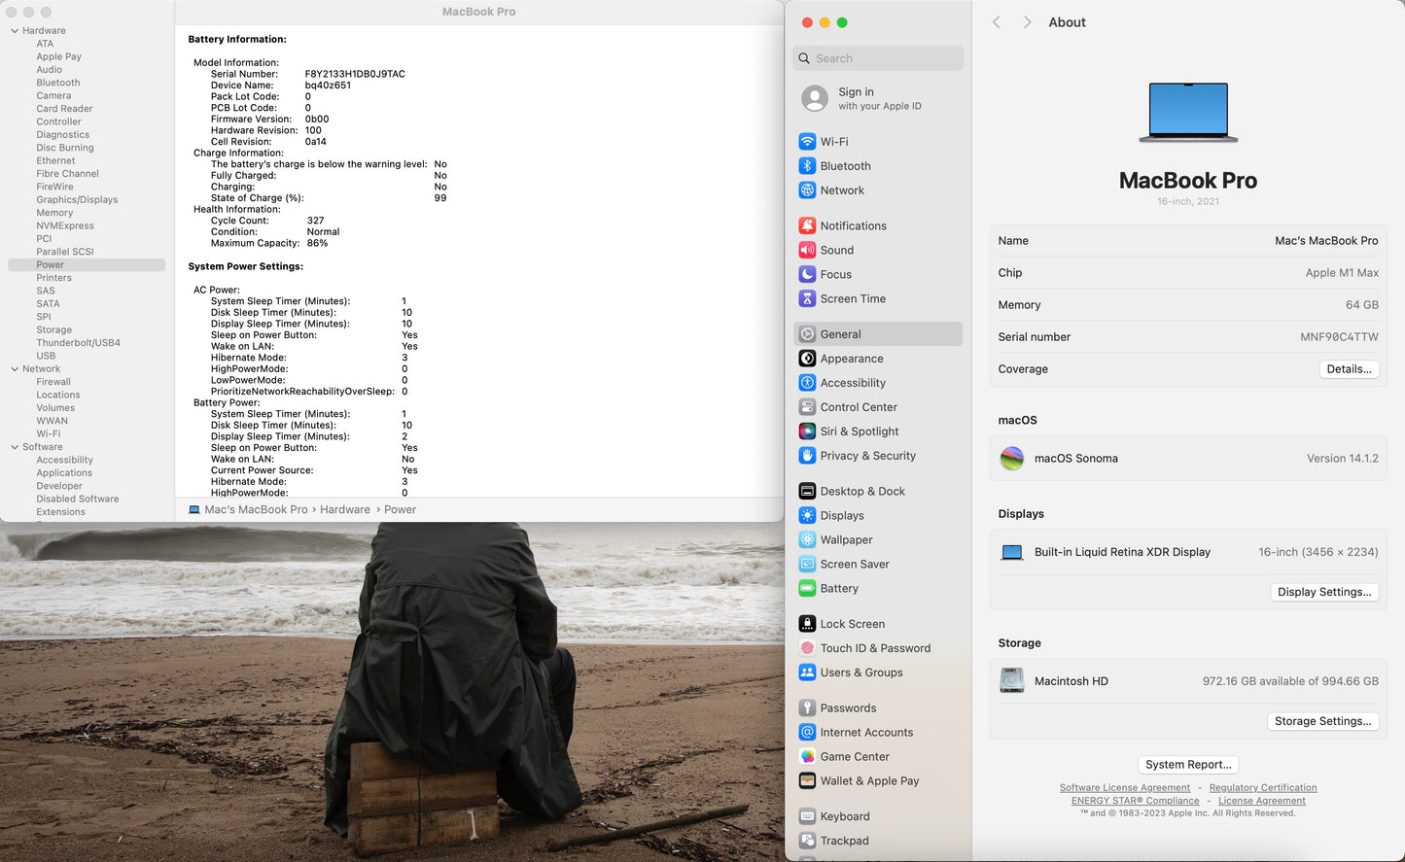The width and height of the screenshot is (1405, 862).
Task: Select Storage under Hardware in System Information
Action: 54,330
